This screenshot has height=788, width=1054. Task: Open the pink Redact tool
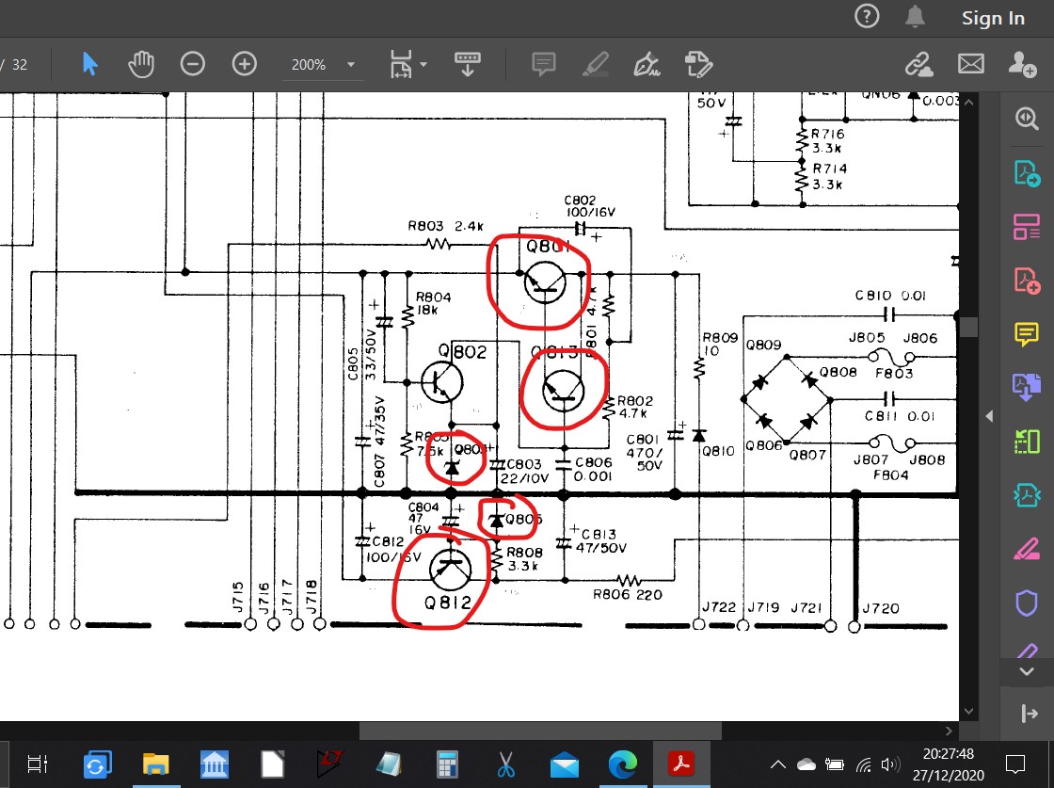click(x=1027, y=549)
